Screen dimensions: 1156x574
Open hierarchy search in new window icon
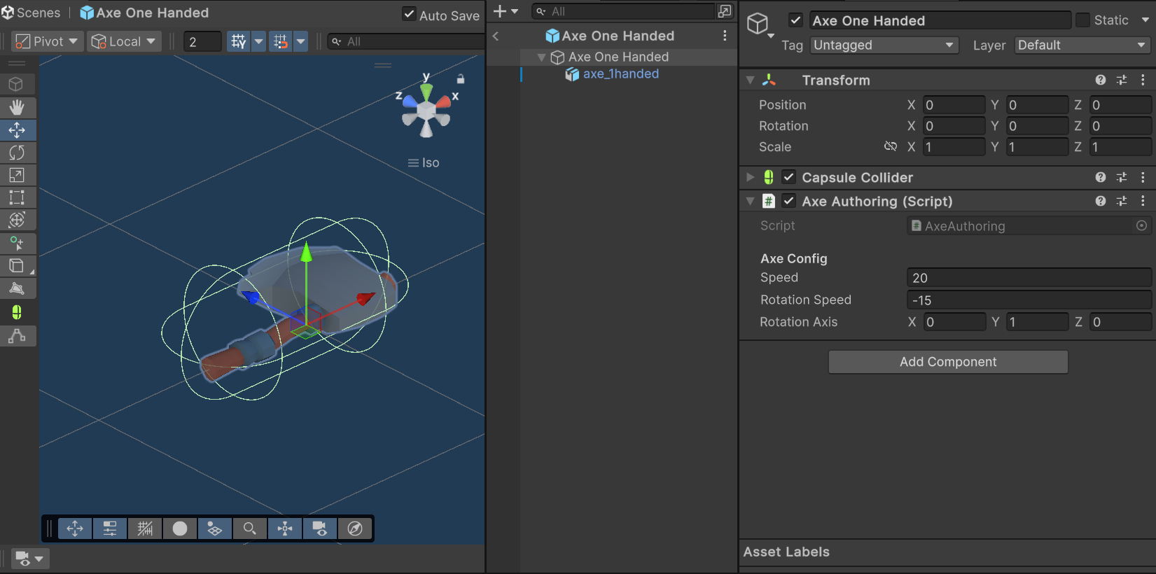725,11
